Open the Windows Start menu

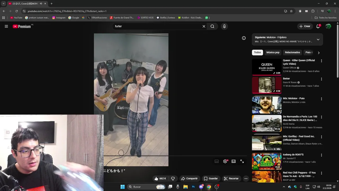coord(123,187)
